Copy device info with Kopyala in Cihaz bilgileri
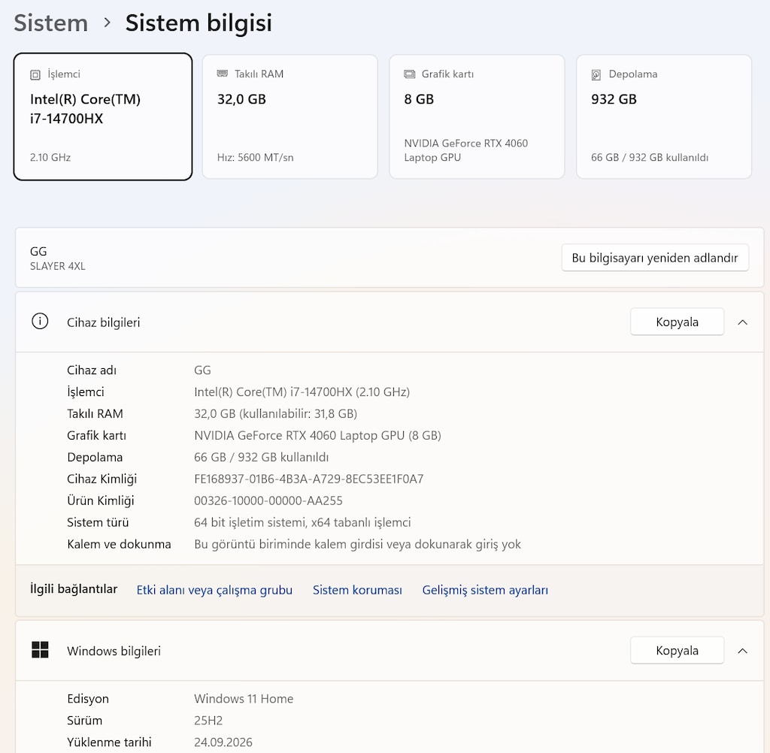The image size is (770, 753). (677, 322)
